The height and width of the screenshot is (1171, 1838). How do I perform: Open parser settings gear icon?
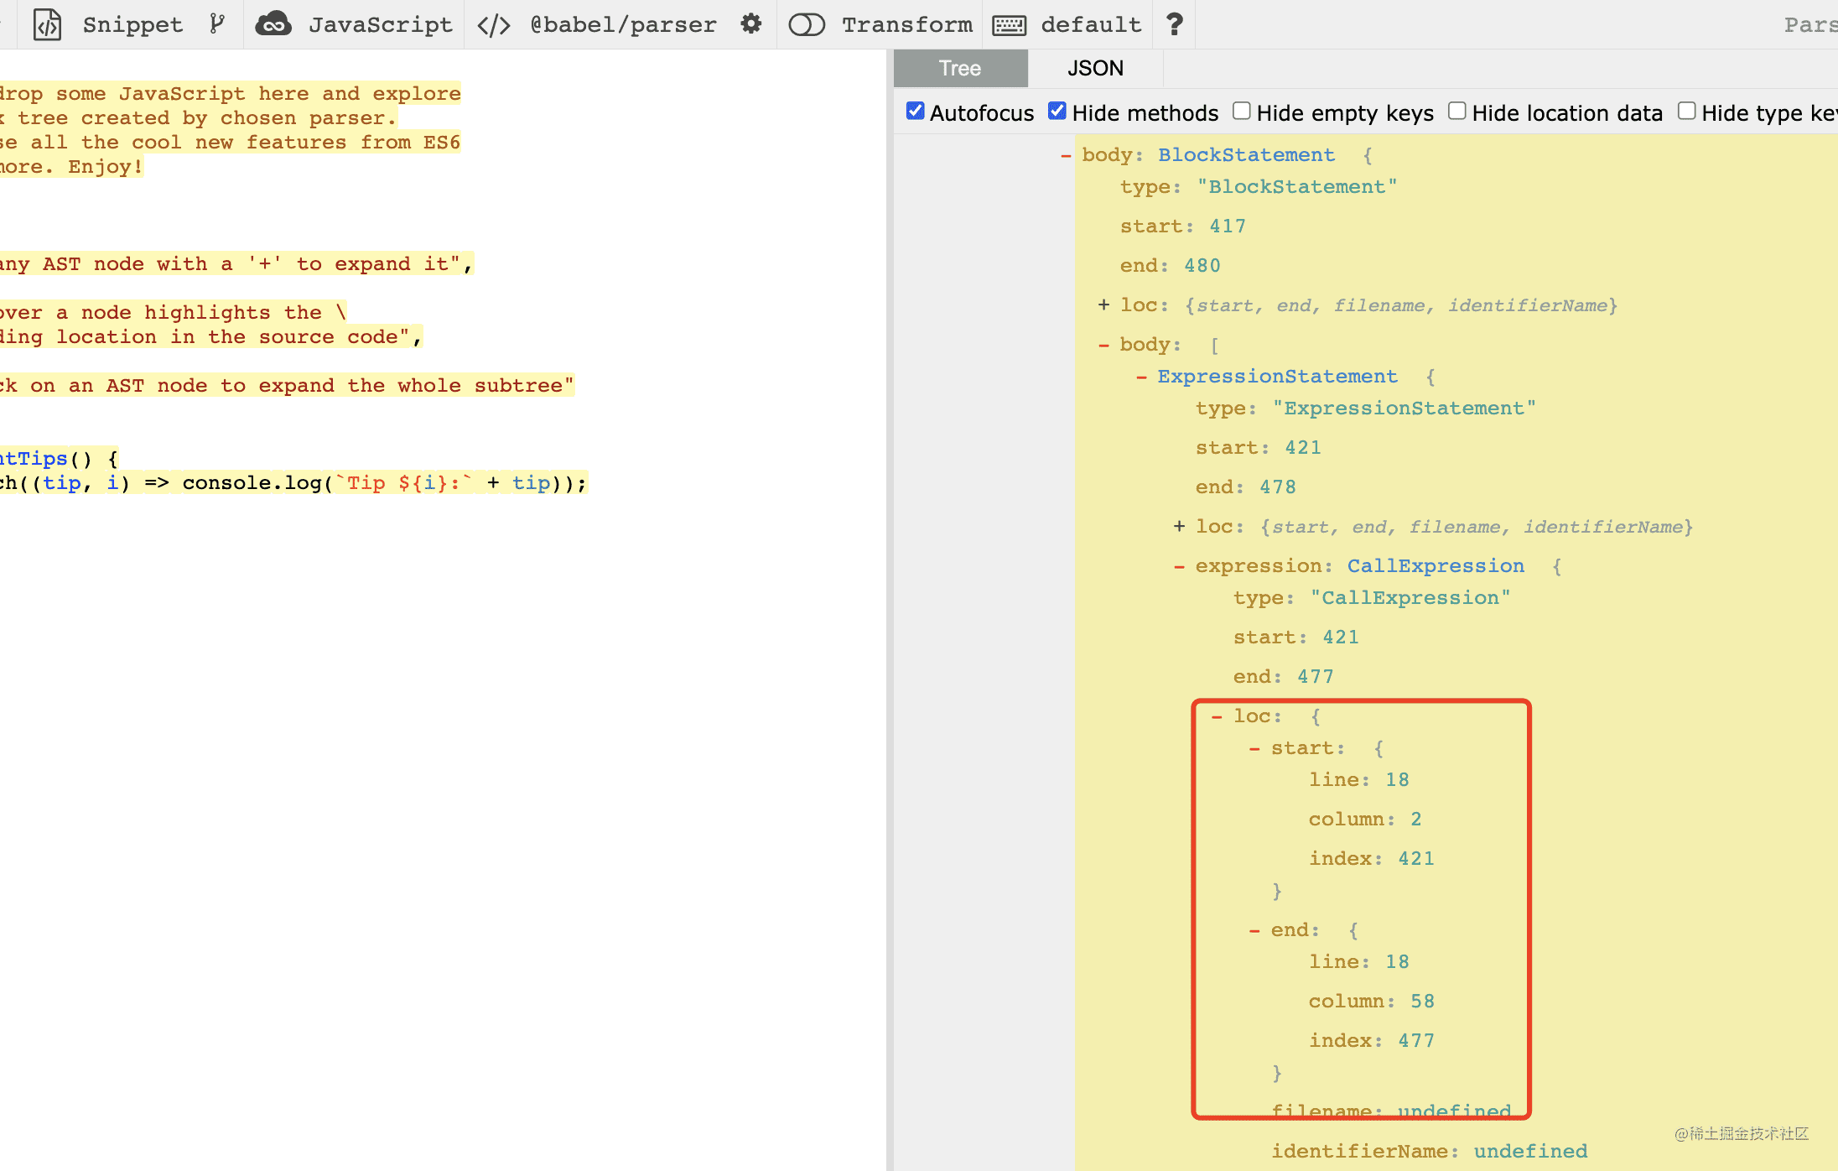click(751, 24)
